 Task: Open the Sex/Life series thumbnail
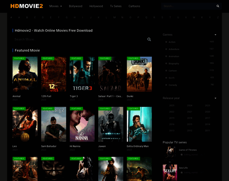170,173
